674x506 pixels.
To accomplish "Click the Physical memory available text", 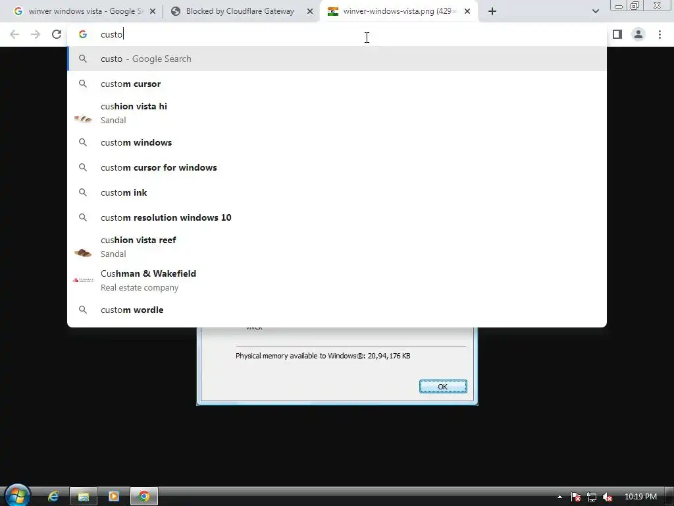I will 323,356.
